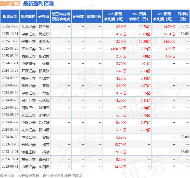Select the 研报数 column header
Image resolution: width=190 pixels, height=178 pixels.
[x=78, y=17]
